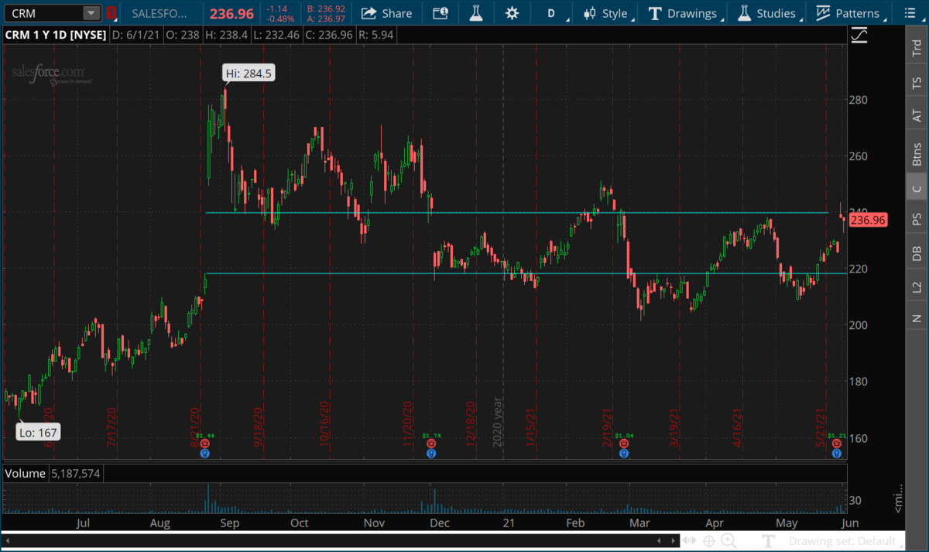The width and height of the screenshot is (929, 552).
Task: Click the blue lightbulb icon near 11/20/20
Action: tap(431, 454)
